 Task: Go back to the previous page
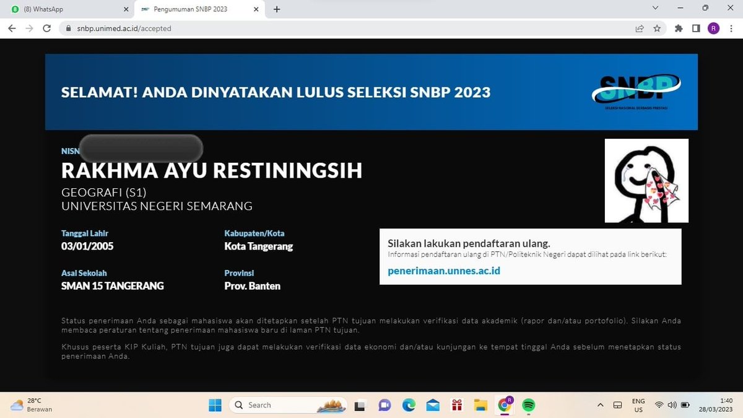tap(12, 28)
